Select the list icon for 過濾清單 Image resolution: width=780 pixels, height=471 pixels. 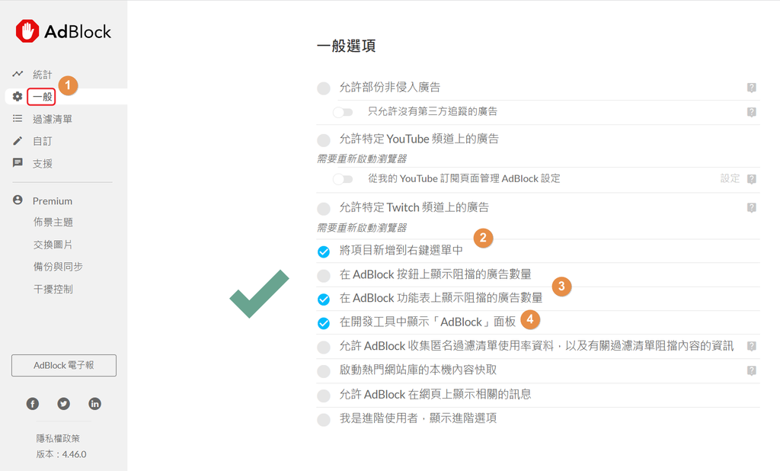pyautogui.click(x=18, y=118)
